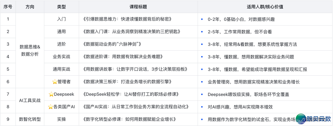
Task: Click sequence number 4 cell
Action: click(8, 57)
